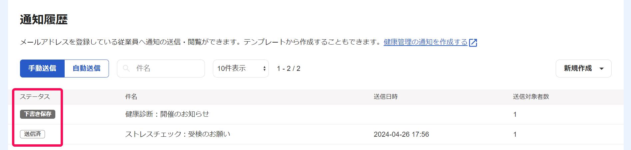The image size is (631, 150).
Task: Click the 1 - 2 / 2 pagination text
Action: click(289, 69)
